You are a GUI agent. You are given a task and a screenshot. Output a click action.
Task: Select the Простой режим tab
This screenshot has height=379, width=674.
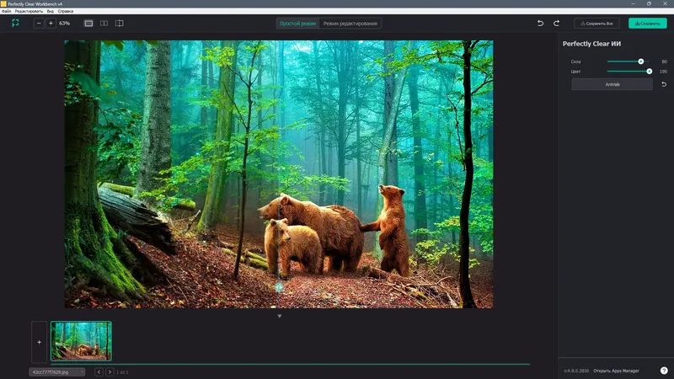(x=298, y=24)
